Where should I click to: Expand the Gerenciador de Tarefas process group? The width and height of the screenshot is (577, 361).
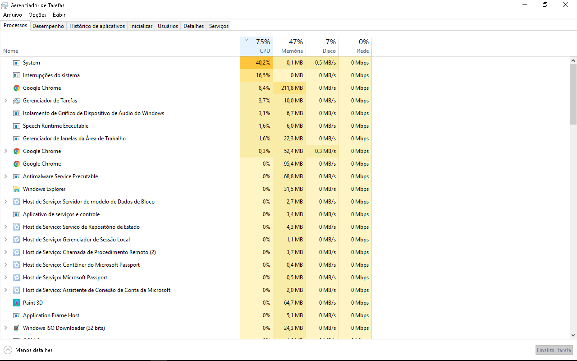tap(5, 101)
